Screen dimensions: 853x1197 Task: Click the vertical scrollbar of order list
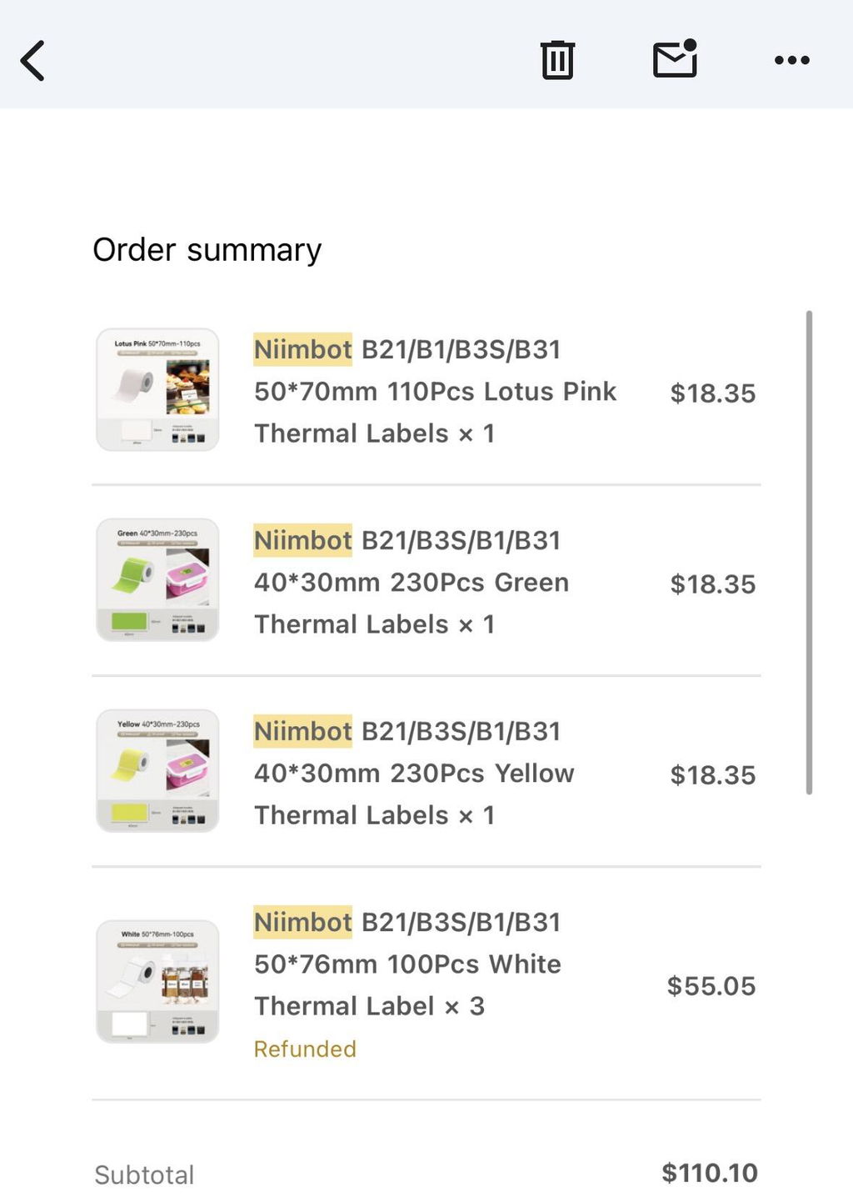pos(809,553)
